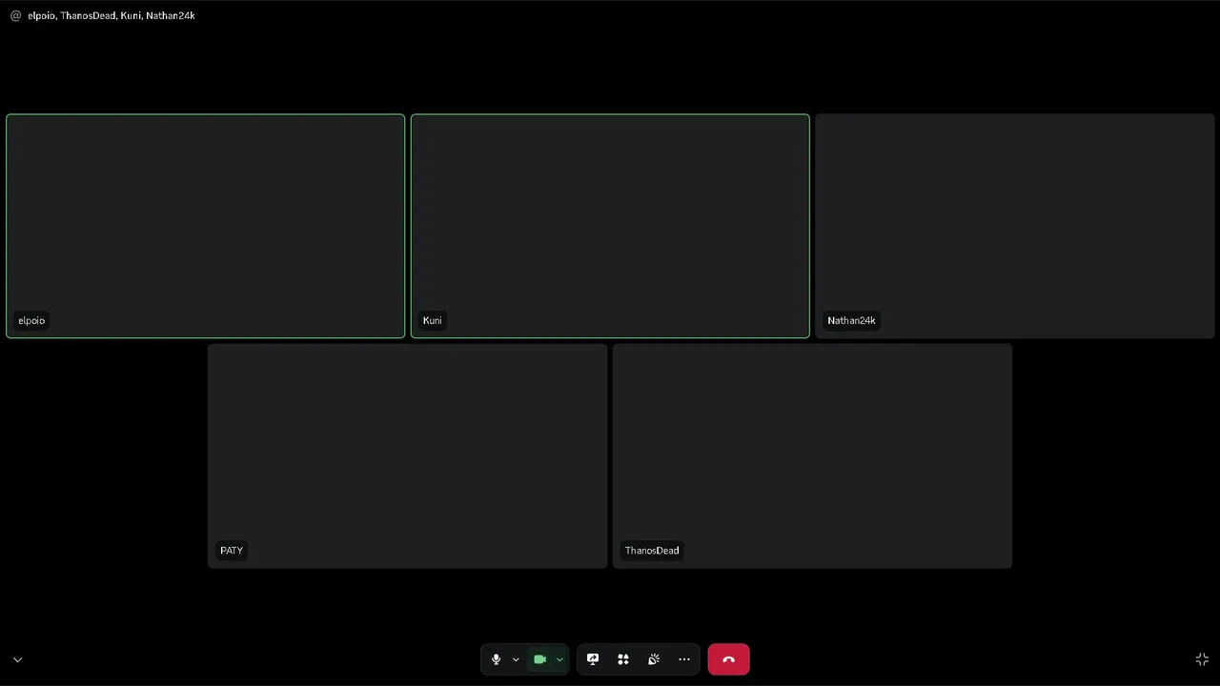Share your screen
The width and height of the screenshot is (1220, 686).
click(593, 659)
